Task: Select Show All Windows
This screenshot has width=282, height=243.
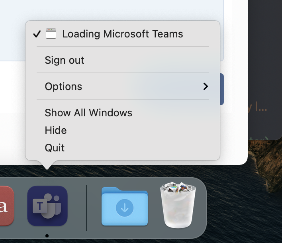Action: tap(123, 113)
